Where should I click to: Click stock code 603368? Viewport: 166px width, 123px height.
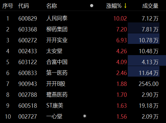28,30
